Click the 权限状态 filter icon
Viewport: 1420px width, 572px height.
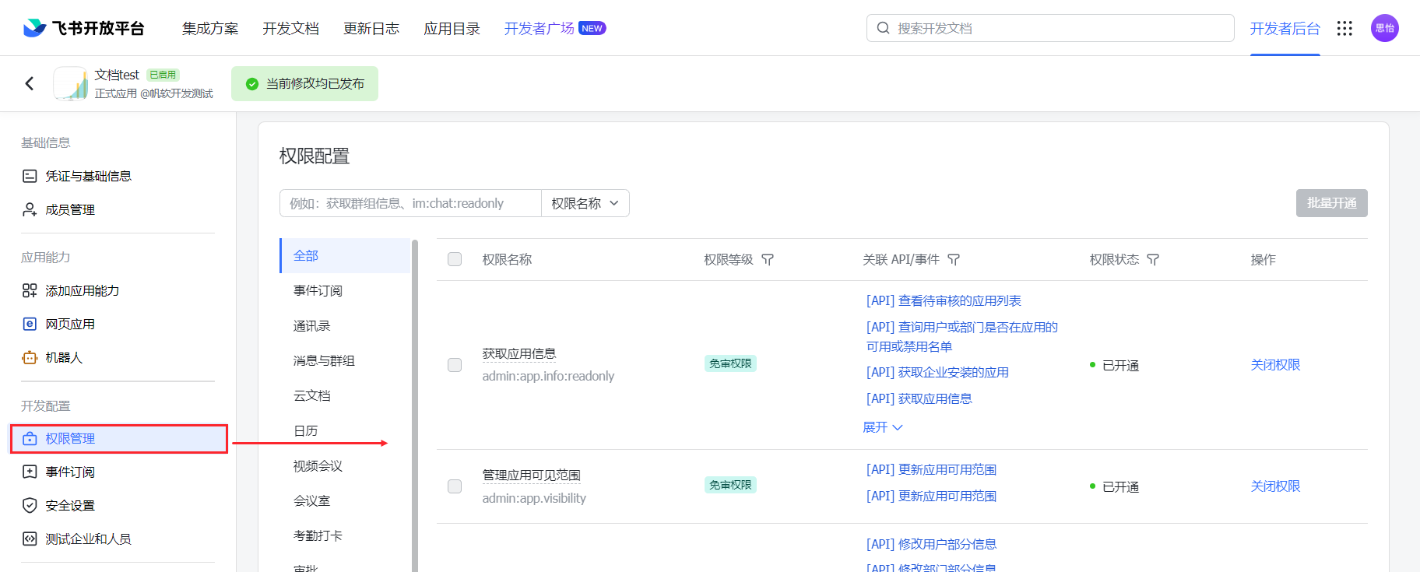pos(1153,260)
